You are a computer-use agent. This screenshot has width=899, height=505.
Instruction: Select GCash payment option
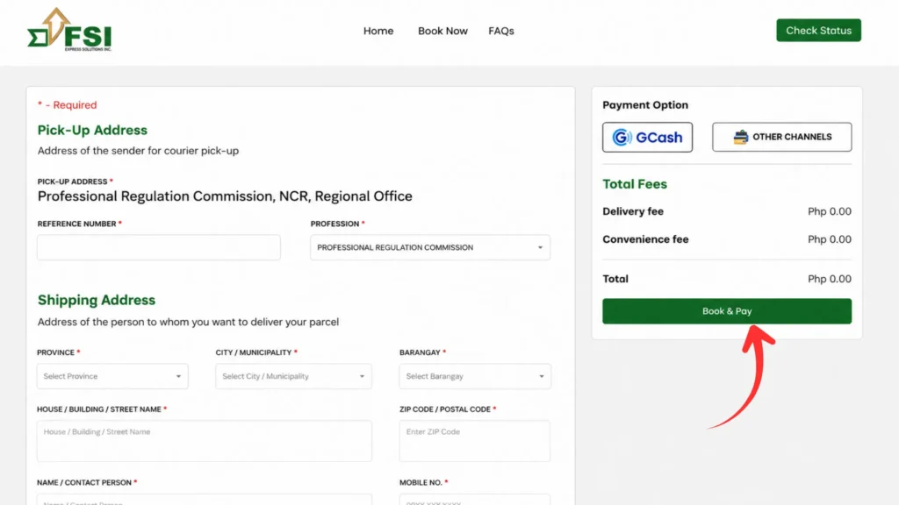pyautogui.click(x=647, y=137)
